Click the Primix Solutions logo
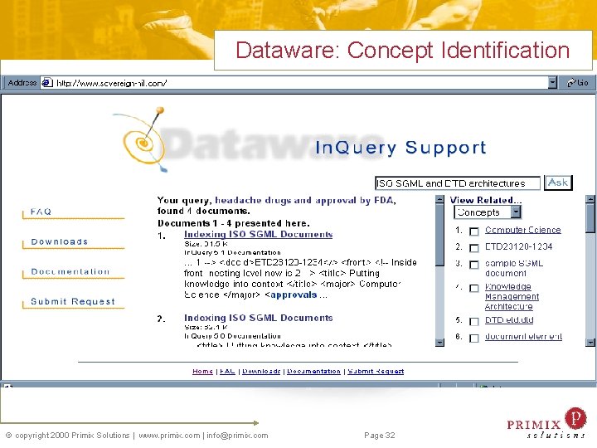 point(546,423)
